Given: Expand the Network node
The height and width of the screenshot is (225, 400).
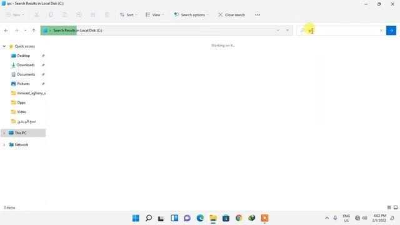Looking at the screenshot, I should click(x=4, y=144).
